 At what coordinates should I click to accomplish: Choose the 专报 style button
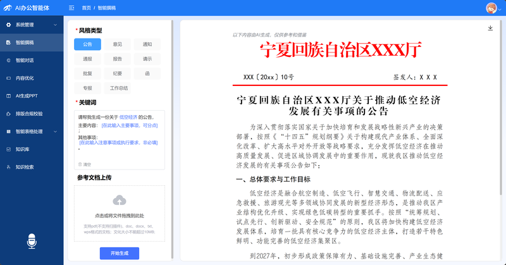pos(87,88)
